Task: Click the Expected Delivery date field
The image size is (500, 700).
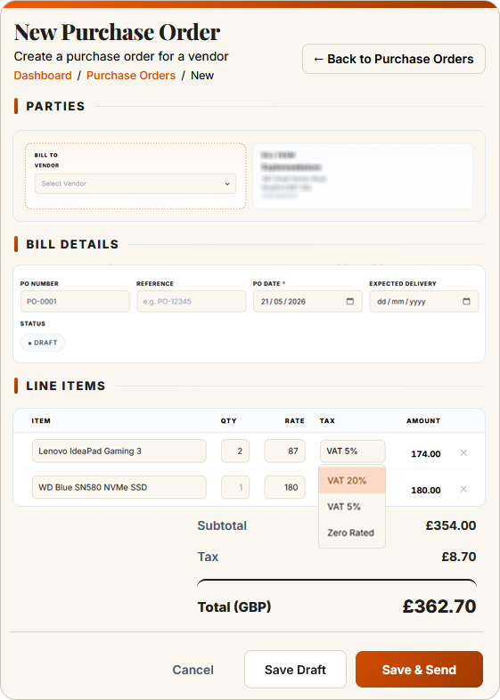Action: (x=424, y=301)
